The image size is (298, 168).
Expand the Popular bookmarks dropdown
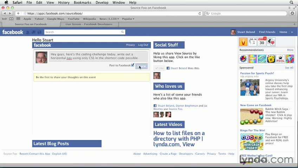[x=128, y=19]
